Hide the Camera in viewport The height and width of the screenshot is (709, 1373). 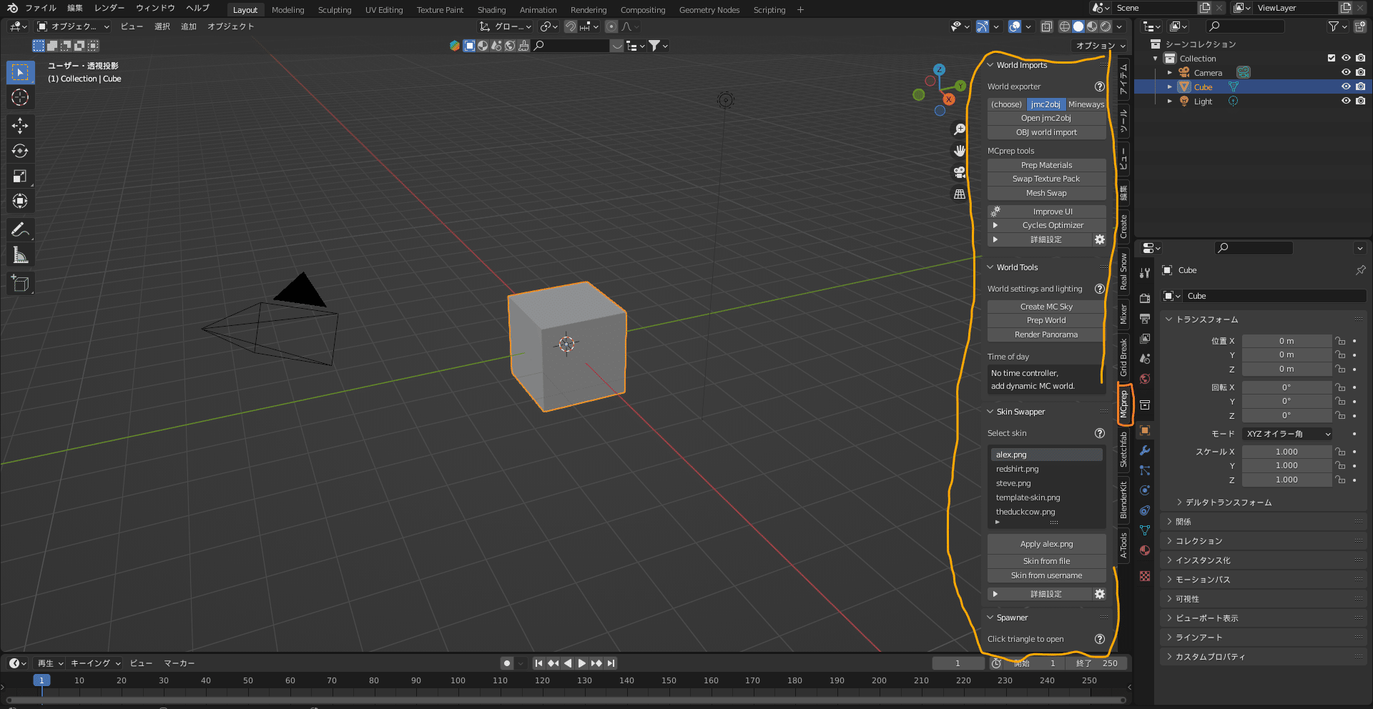click(1346, 72)
